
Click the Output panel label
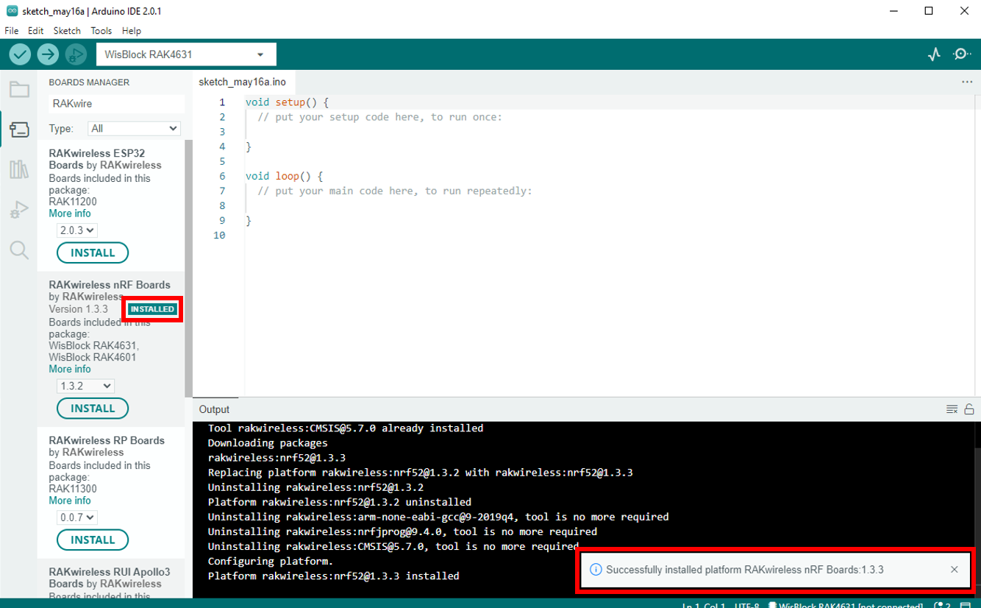214,409
